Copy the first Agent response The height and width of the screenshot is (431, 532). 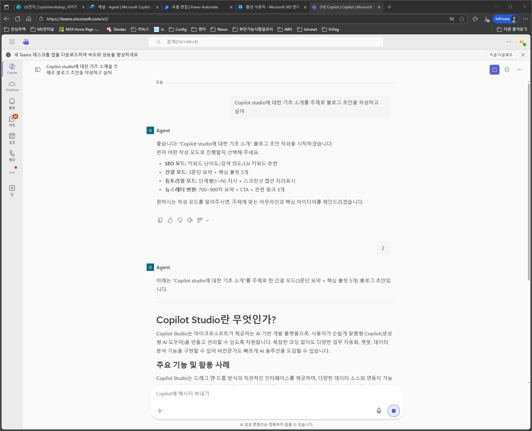[160, 220]
